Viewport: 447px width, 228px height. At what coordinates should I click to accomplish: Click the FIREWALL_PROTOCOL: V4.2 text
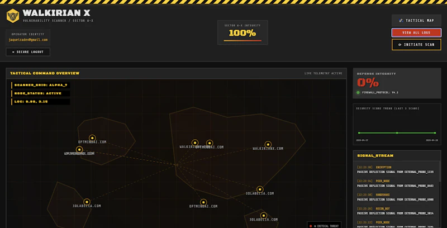[x=380, y=92]
